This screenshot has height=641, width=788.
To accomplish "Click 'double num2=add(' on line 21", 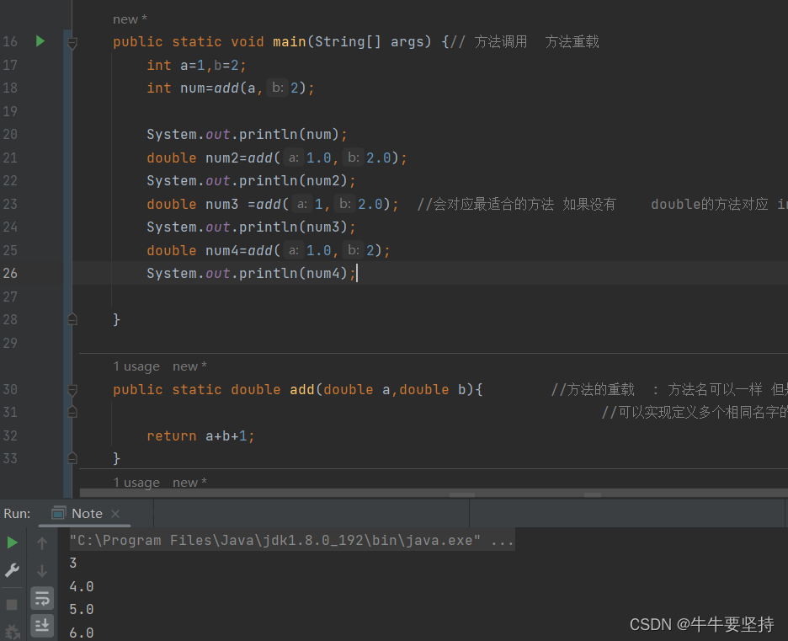I will coord(214,158).
